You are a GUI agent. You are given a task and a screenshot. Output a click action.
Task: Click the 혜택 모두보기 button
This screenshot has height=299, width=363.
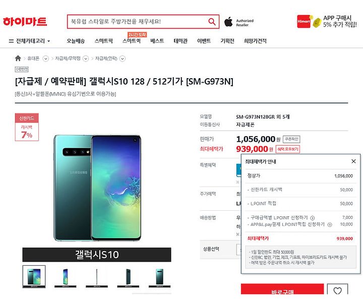tap(288, 149)
